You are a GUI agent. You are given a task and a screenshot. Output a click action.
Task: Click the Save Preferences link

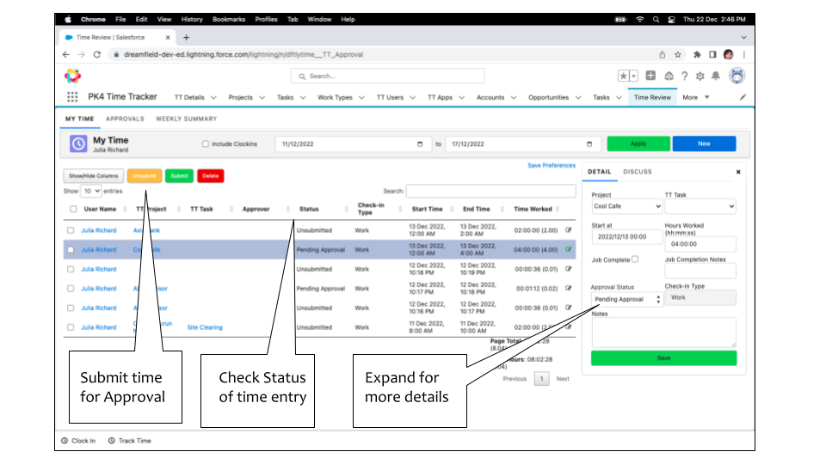(552, 166)
